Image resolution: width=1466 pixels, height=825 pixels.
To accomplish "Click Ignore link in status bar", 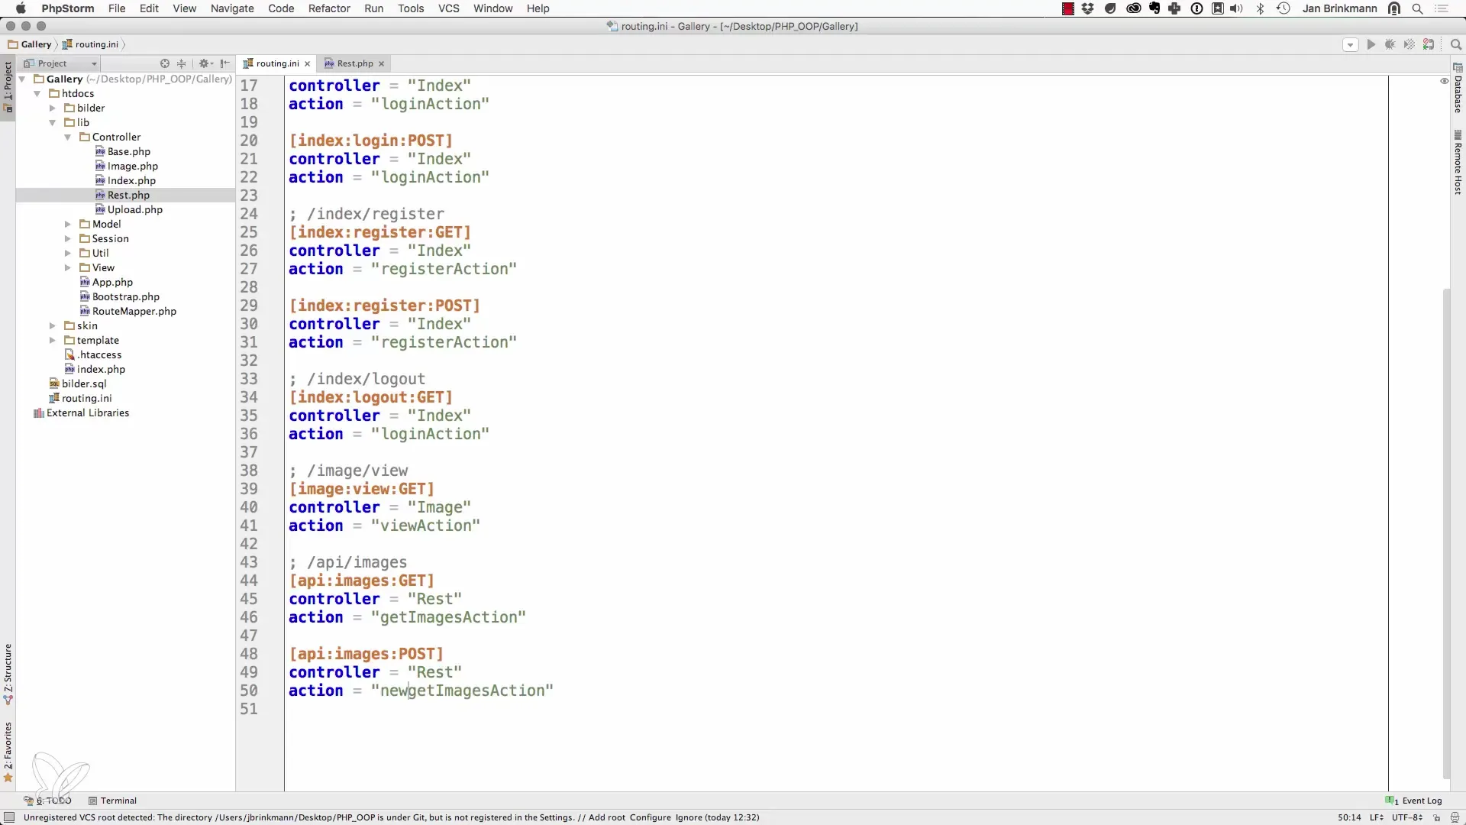I will (x=688, y=818).
